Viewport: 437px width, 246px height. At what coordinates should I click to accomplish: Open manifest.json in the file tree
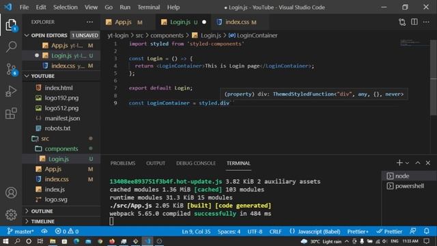pyautogui.click(x=61, y=118)
